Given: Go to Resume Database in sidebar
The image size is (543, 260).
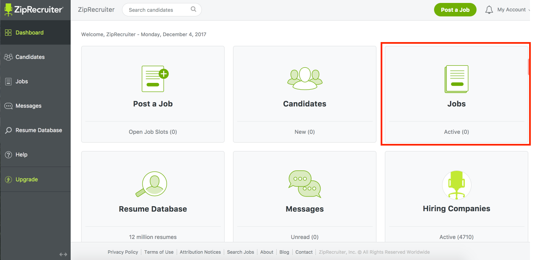Looking at the screenshot, I should [x=39, y=130].
